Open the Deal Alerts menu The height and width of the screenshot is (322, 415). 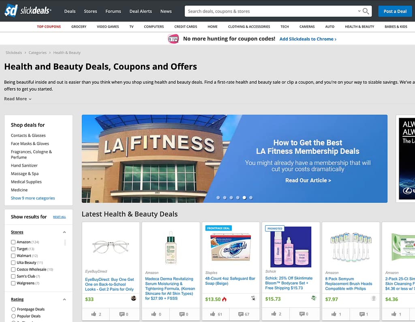(140, 11)
